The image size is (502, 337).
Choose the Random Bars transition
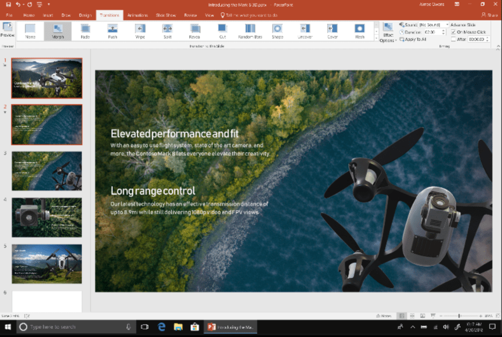[251, 32]
